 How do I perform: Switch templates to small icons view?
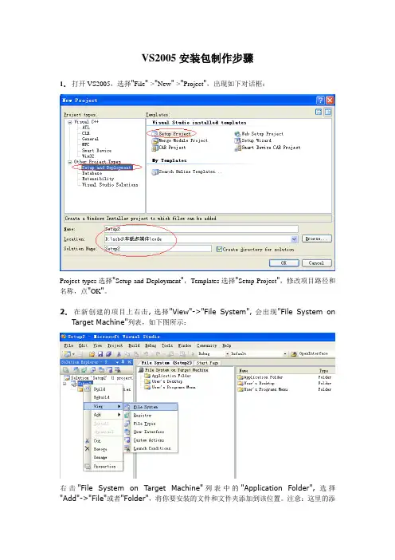click(x=327, y=112)
